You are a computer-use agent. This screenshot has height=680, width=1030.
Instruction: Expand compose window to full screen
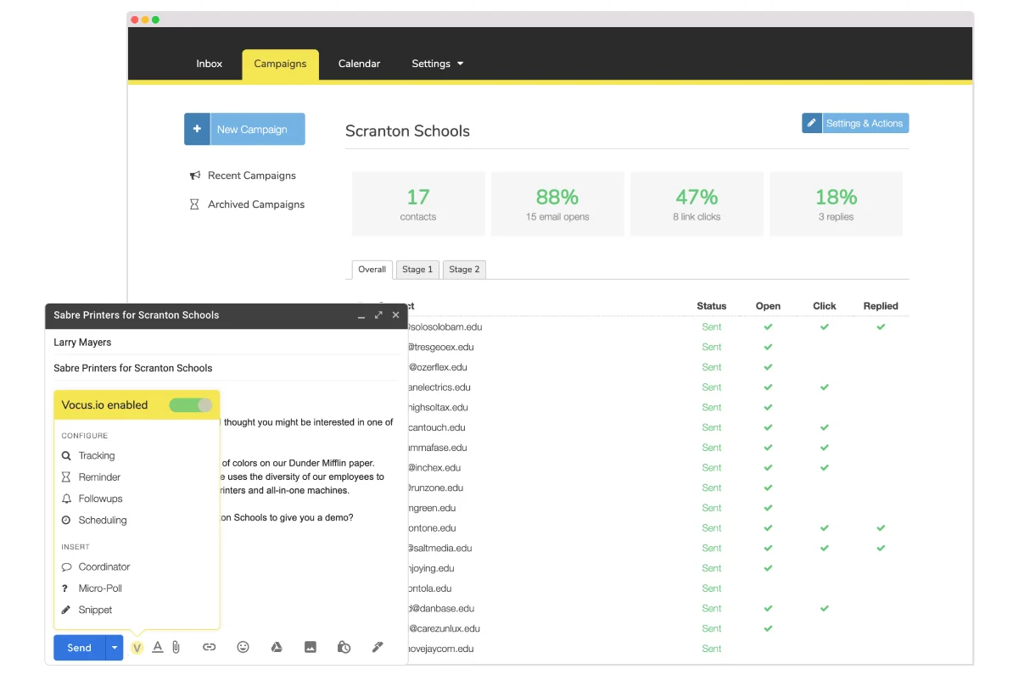pos(378,315)
